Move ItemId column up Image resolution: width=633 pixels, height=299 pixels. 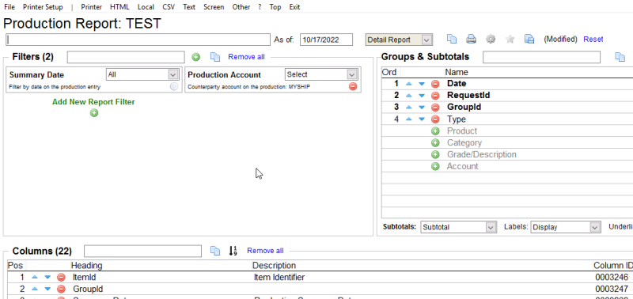pyautogui.click(x=35, y=277)
